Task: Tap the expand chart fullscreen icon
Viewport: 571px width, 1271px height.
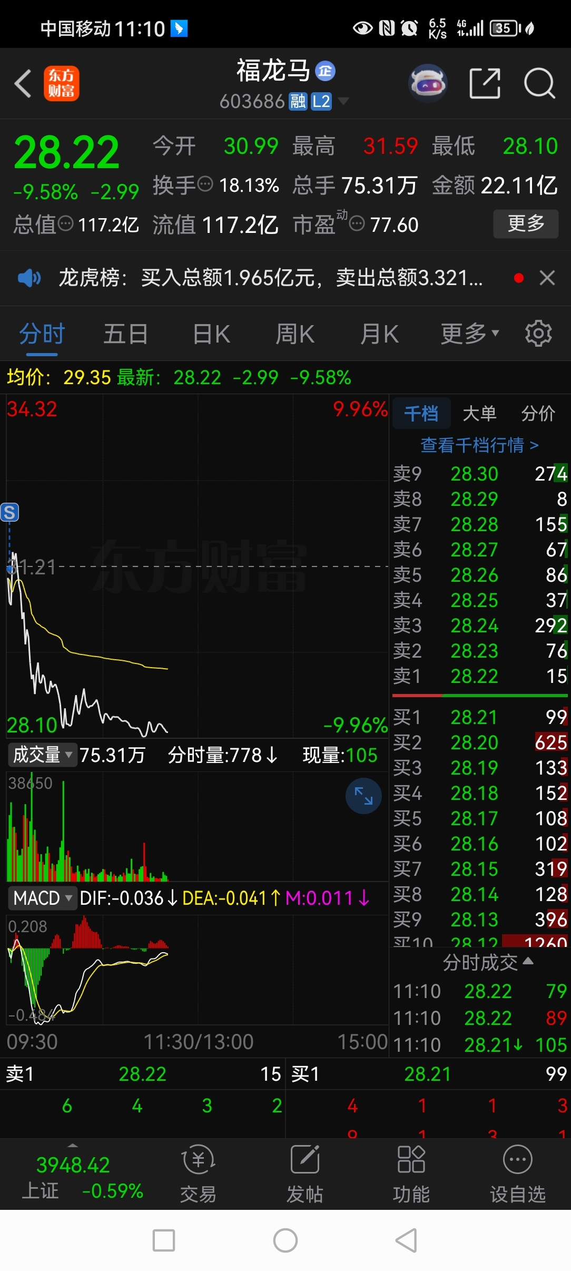Action: pyautogui.click(x=363, y=796)
